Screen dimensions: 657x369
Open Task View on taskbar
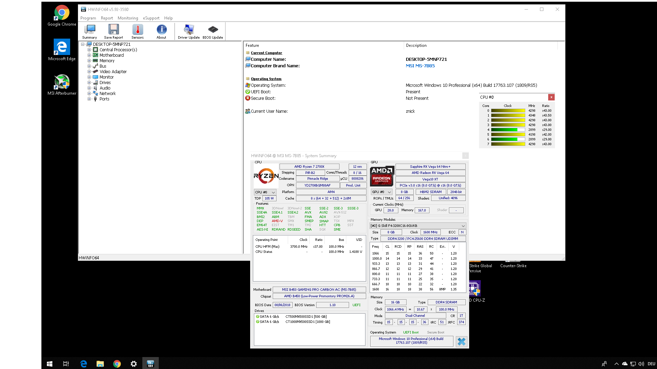coord(66,364)
